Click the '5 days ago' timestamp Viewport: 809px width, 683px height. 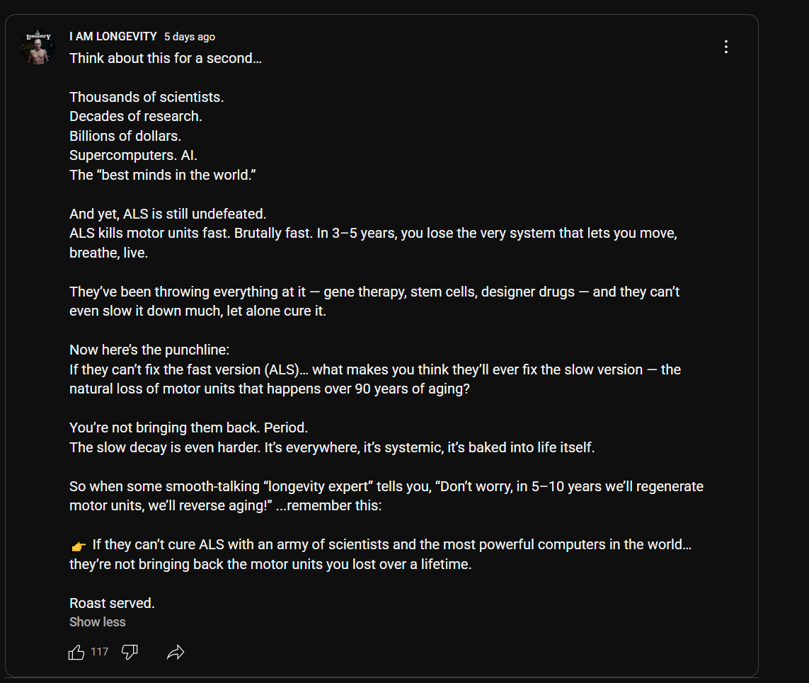[190, 37]
